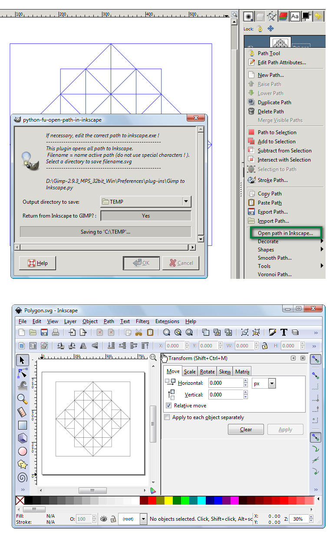Toggle layer visibility eye in Inkscape status bar
The width and height of the screenshot is (336, 542).
click(103, 519)
